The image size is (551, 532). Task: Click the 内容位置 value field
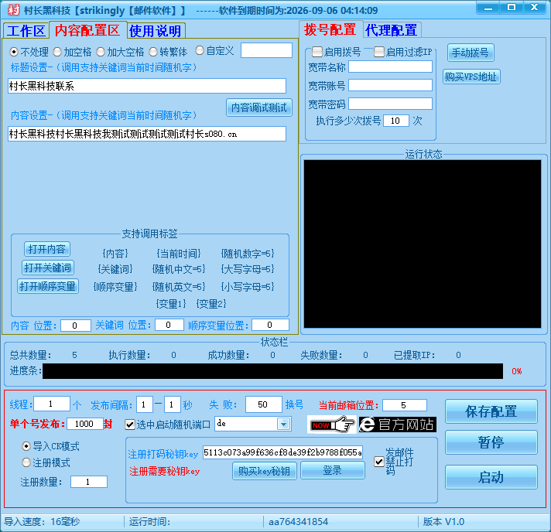(76, 326)
